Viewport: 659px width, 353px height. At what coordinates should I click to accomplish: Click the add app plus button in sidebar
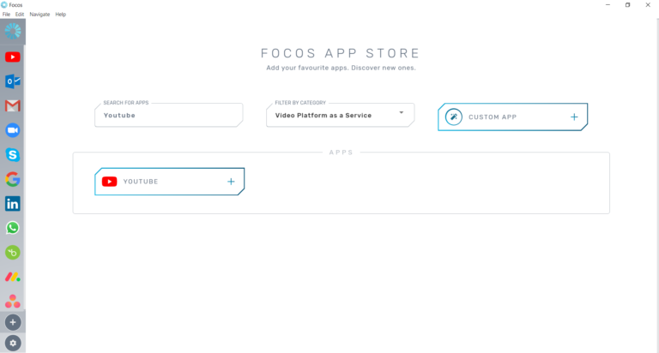(13, 322)
